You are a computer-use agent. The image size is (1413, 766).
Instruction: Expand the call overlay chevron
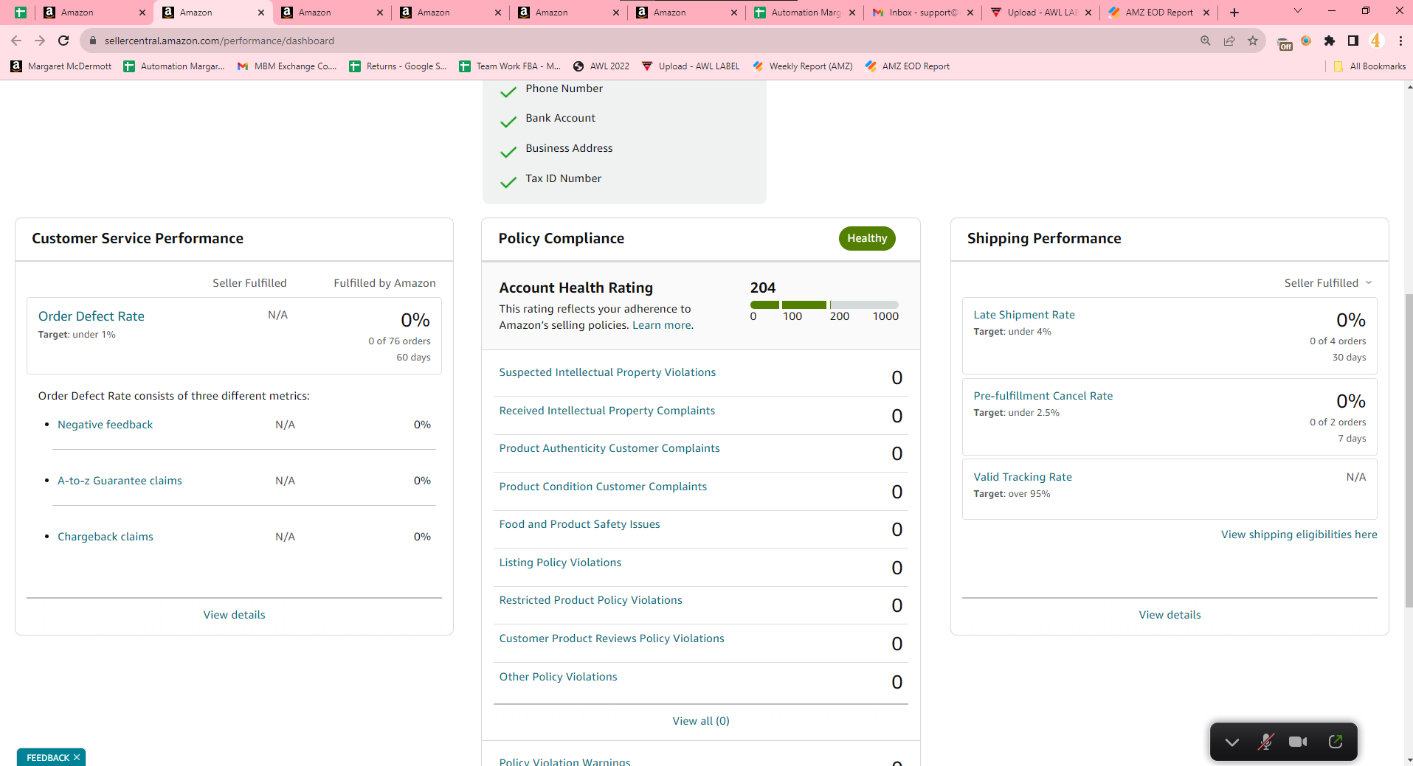pos(1232,742)
